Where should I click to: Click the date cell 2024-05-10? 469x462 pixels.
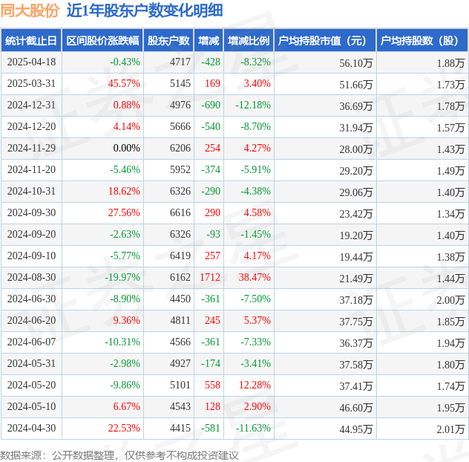[x=31, y=407]
